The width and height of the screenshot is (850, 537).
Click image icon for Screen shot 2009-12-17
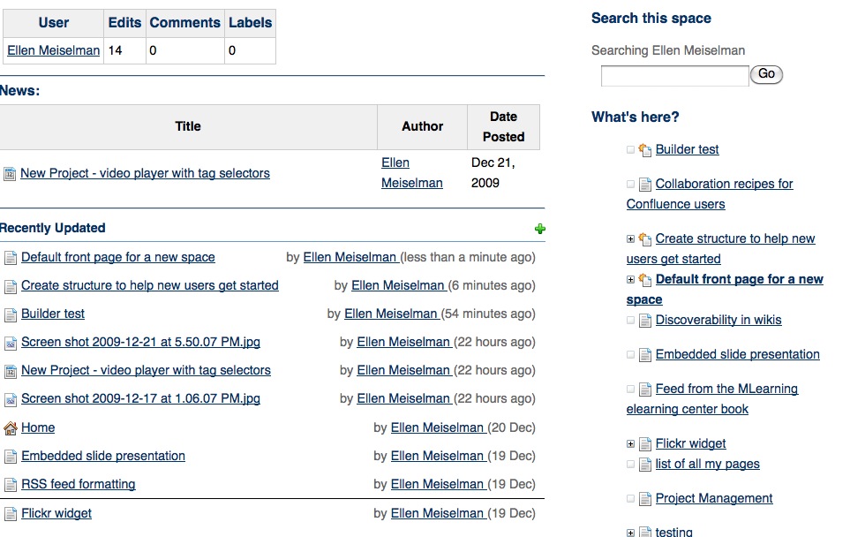(x=11, y=399)
